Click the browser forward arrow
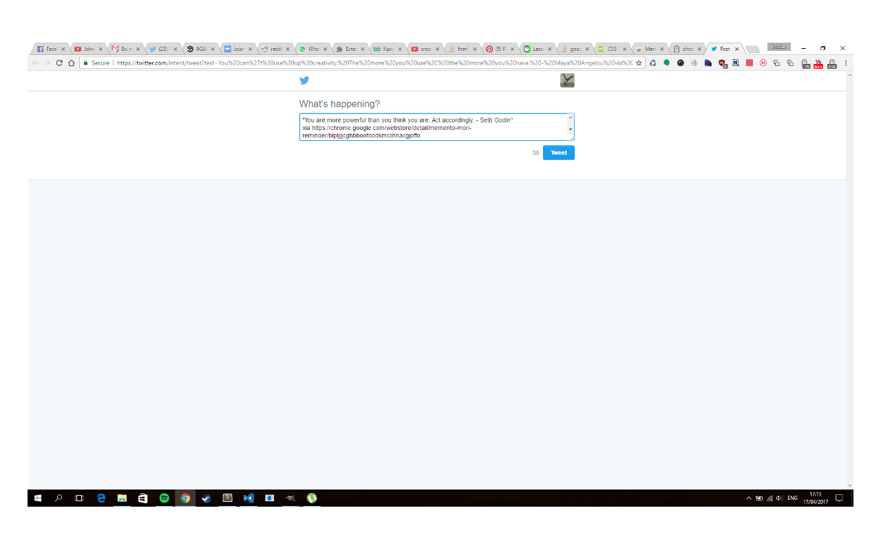This screenshot has width=881, height=550. pyautogui.click(x=47, y=63)
